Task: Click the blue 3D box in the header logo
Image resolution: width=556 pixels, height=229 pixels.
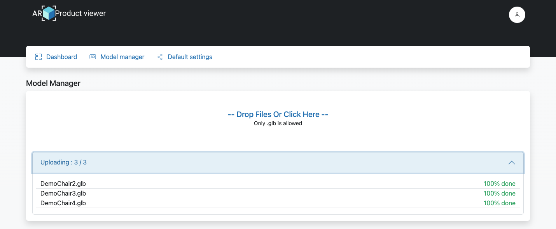Action: 48,13
